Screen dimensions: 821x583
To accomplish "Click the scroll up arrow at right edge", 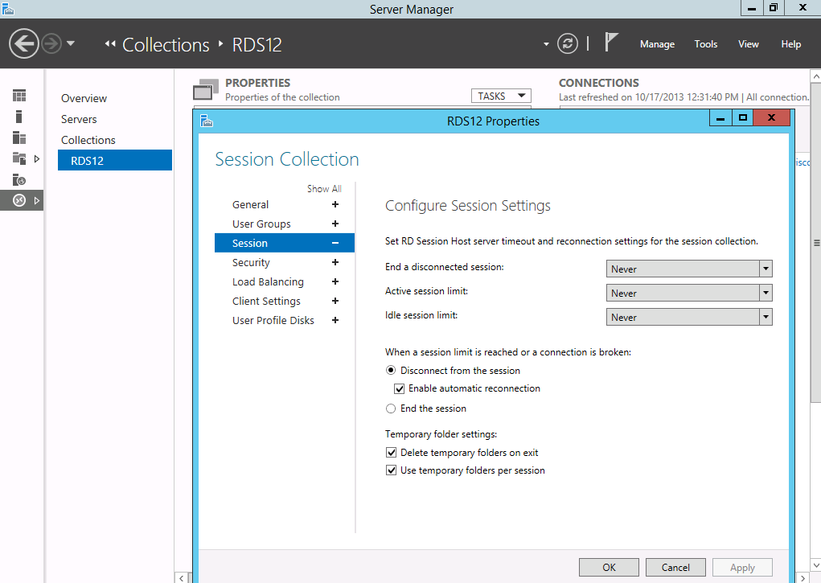I will tap(815, 76).
